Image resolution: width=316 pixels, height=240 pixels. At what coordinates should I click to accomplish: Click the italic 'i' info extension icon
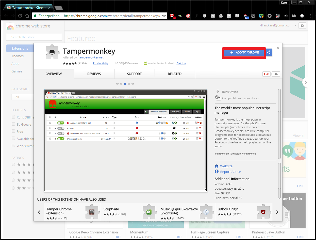237,16
